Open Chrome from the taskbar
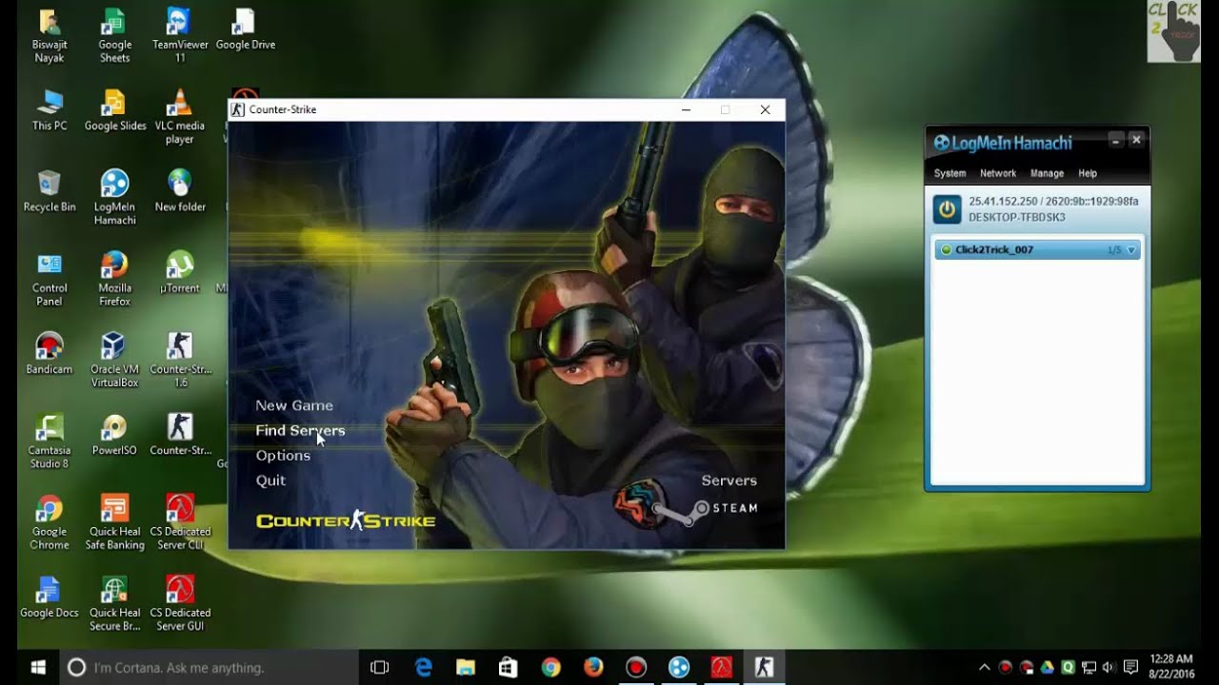The height and width of the screenshot is (685, 1219). [x=550, y=667]
